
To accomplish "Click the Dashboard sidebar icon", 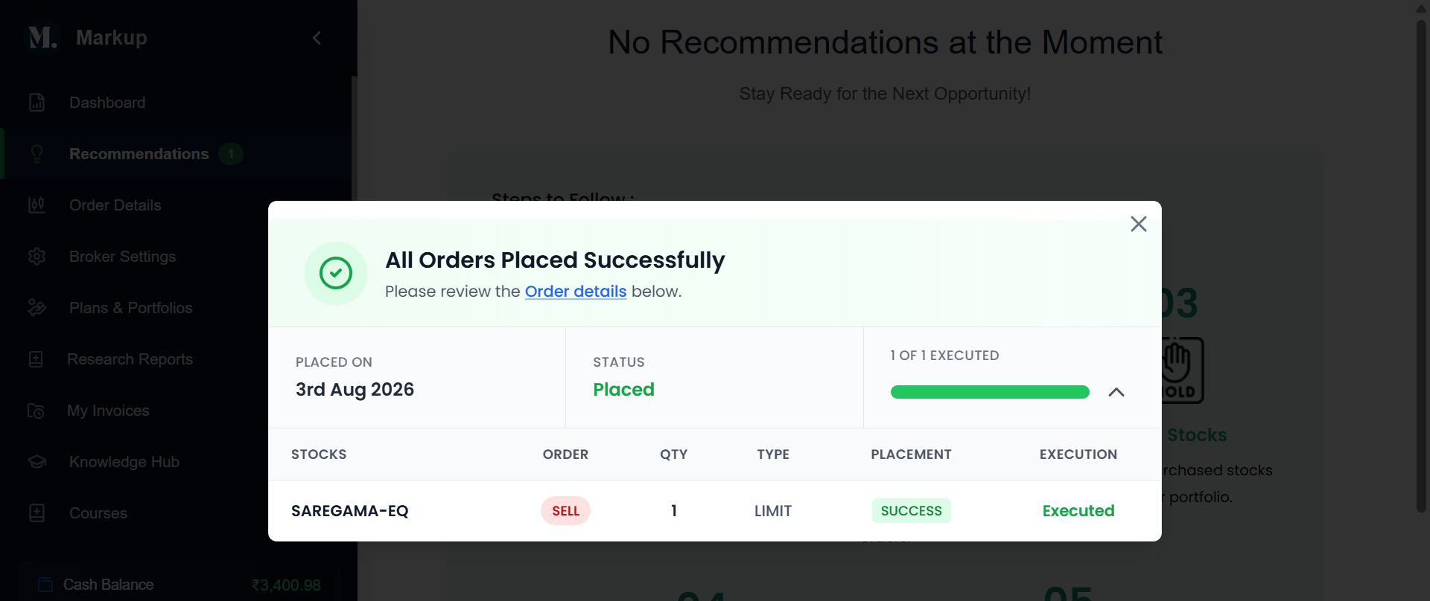I will [36, 103].
